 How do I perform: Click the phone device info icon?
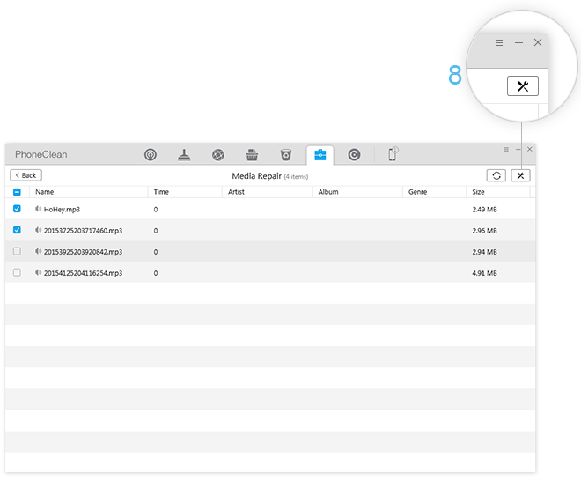coord(393,154)
